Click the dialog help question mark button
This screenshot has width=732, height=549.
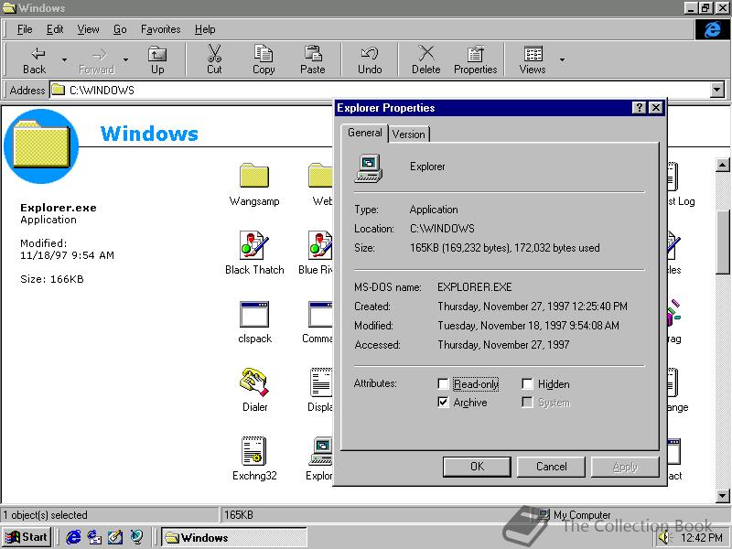pos(639,108)
